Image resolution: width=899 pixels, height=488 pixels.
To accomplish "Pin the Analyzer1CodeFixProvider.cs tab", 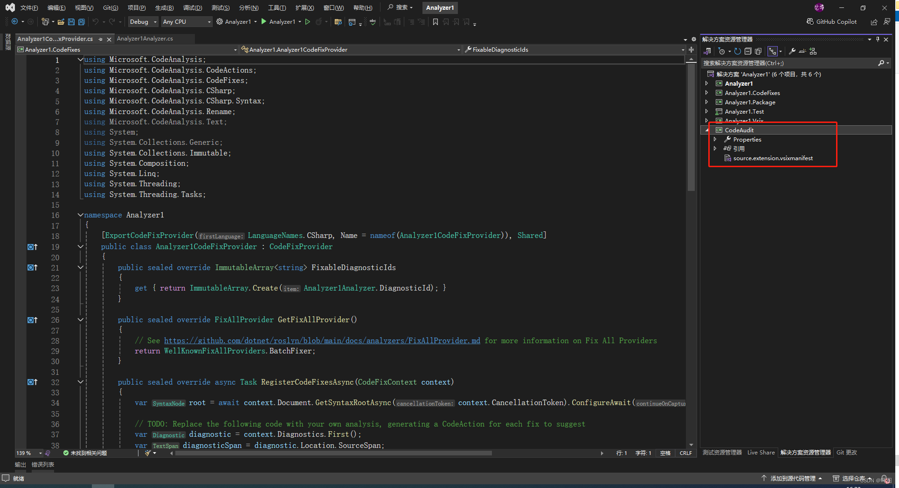I will coord(100,39).
